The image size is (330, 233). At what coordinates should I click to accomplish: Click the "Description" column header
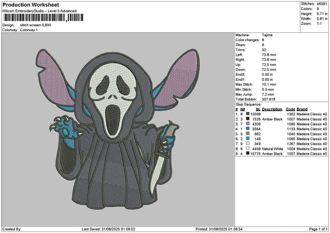272,109
